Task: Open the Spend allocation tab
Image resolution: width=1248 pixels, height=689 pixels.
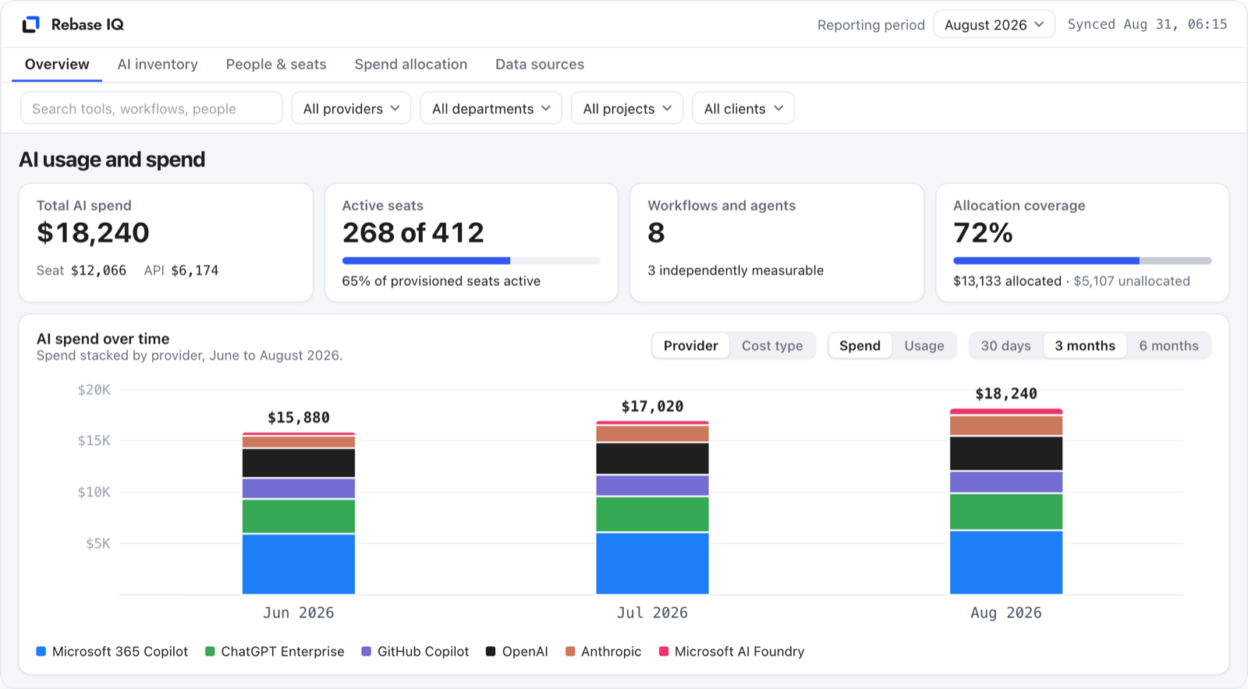Action: pyautogui.click(x=411, y=65)
